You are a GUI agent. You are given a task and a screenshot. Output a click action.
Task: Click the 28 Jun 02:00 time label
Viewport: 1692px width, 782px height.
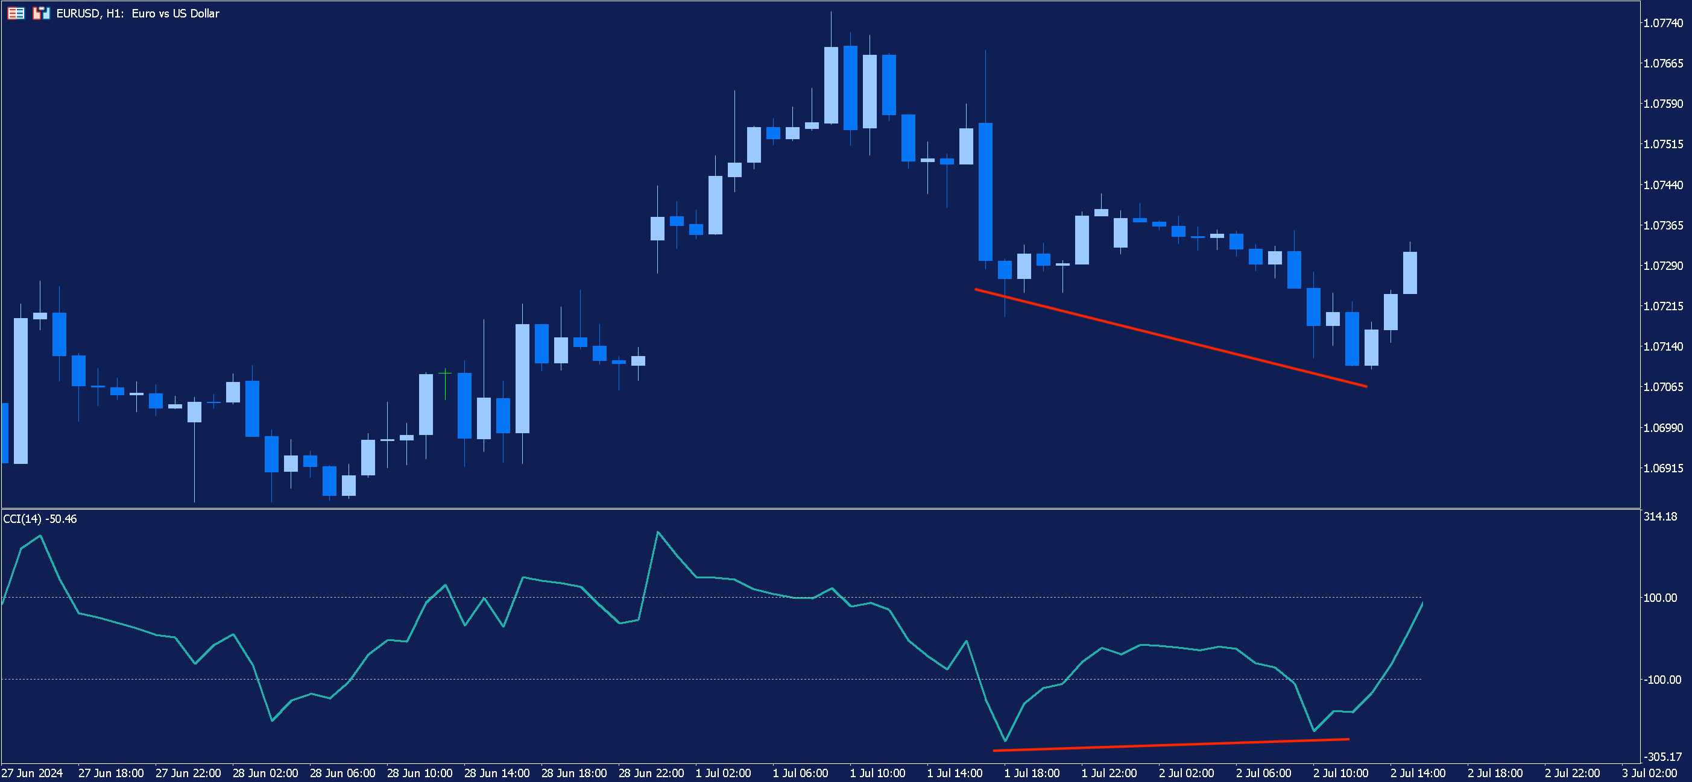coord(265,773)
